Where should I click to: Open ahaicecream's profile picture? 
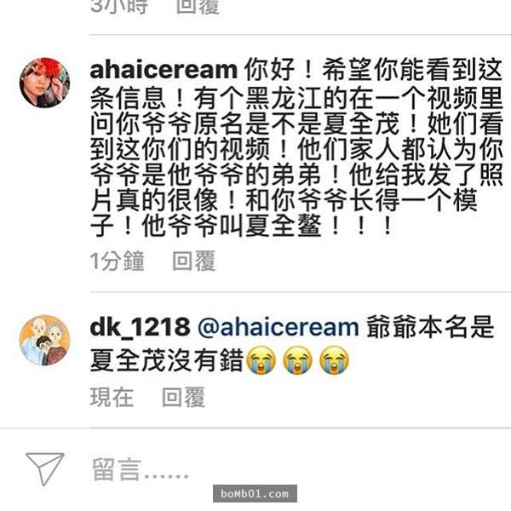tap(44, 83)
